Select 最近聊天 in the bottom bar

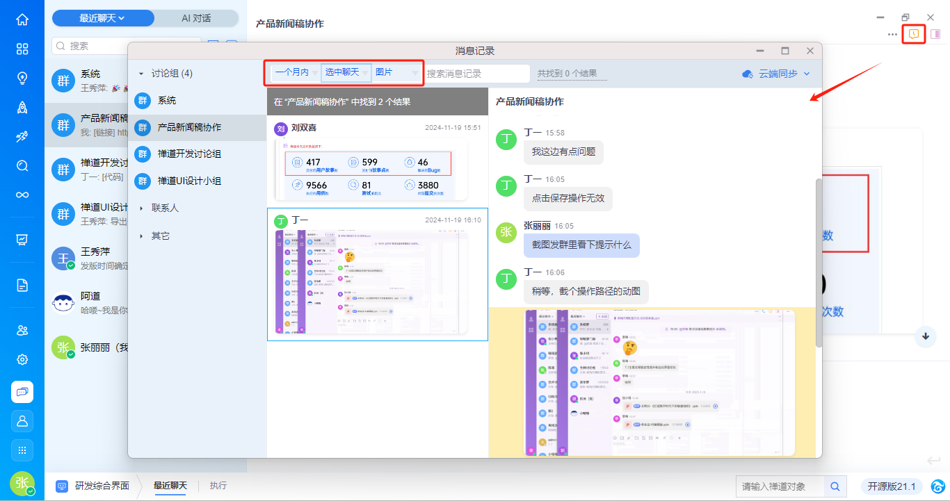170,486
